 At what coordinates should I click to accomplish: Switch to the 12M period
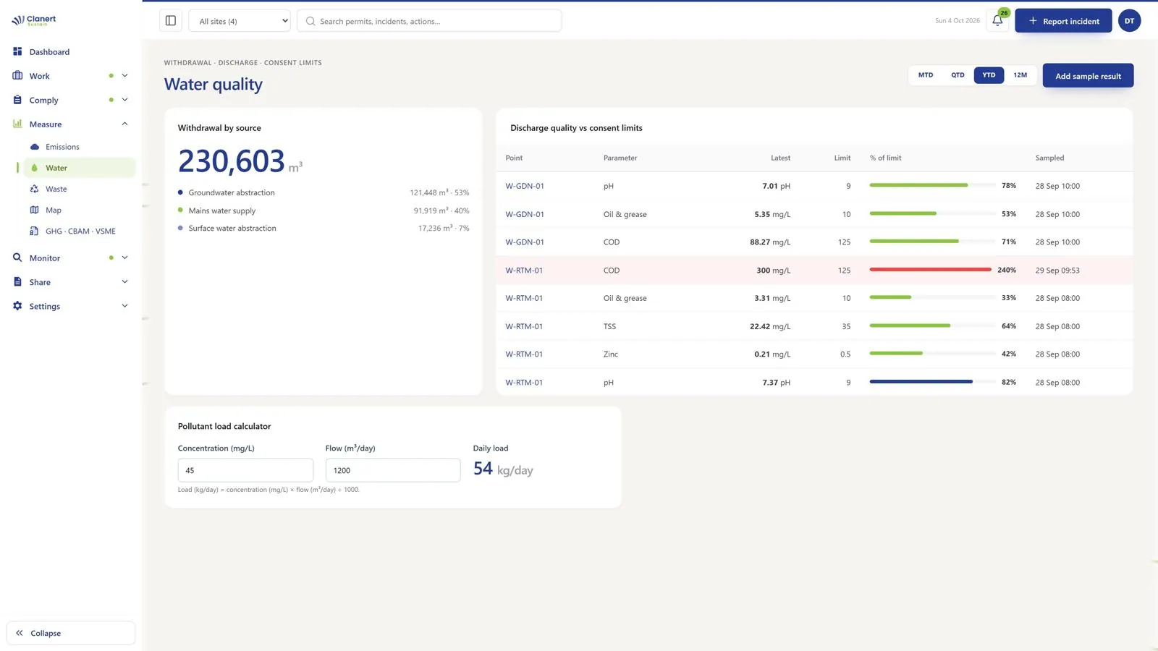1020,75
